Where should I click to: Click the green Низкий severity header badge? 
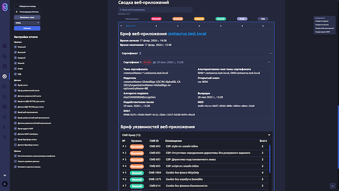click(221, 19)
